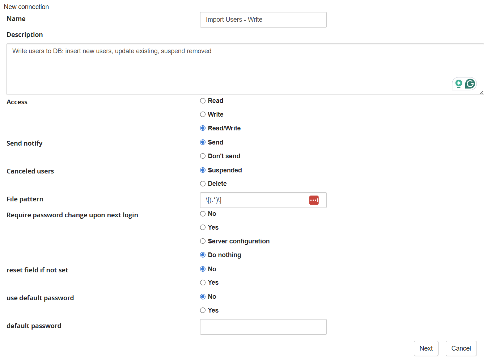Click the Next button
487x360 pixels.
(x=426, y=348)
